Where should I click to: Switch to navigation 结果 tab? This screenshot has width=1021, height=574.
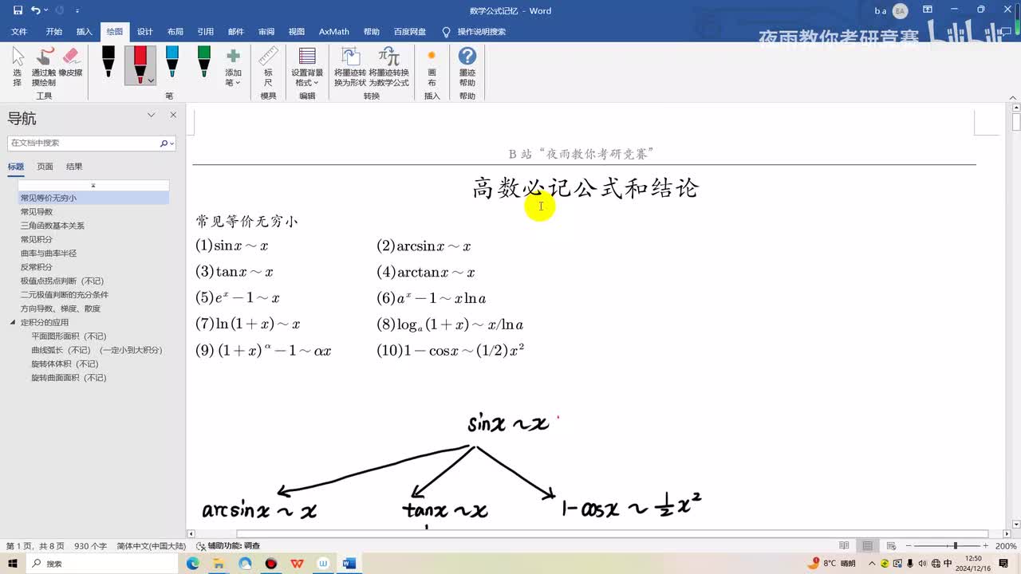(x=74, y=167)
